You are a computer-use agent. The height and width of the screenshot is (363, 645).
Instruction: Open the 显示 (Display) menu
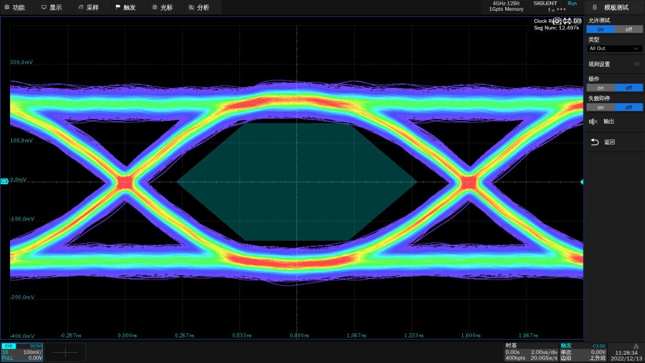pos(51,8)
